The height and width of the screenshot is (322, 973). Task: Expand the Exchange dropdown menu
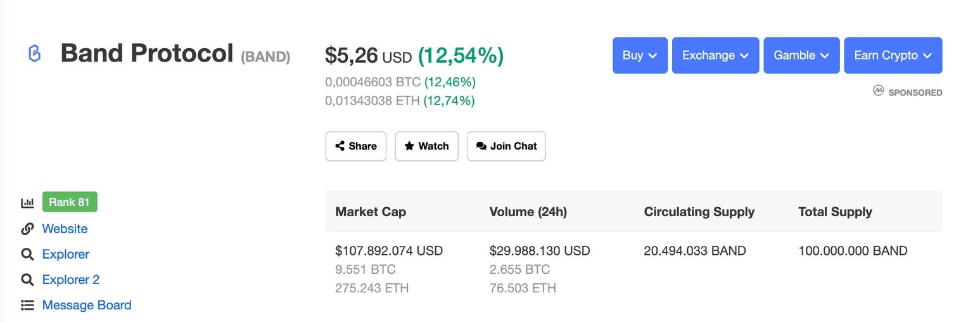[x=715, y=55]
